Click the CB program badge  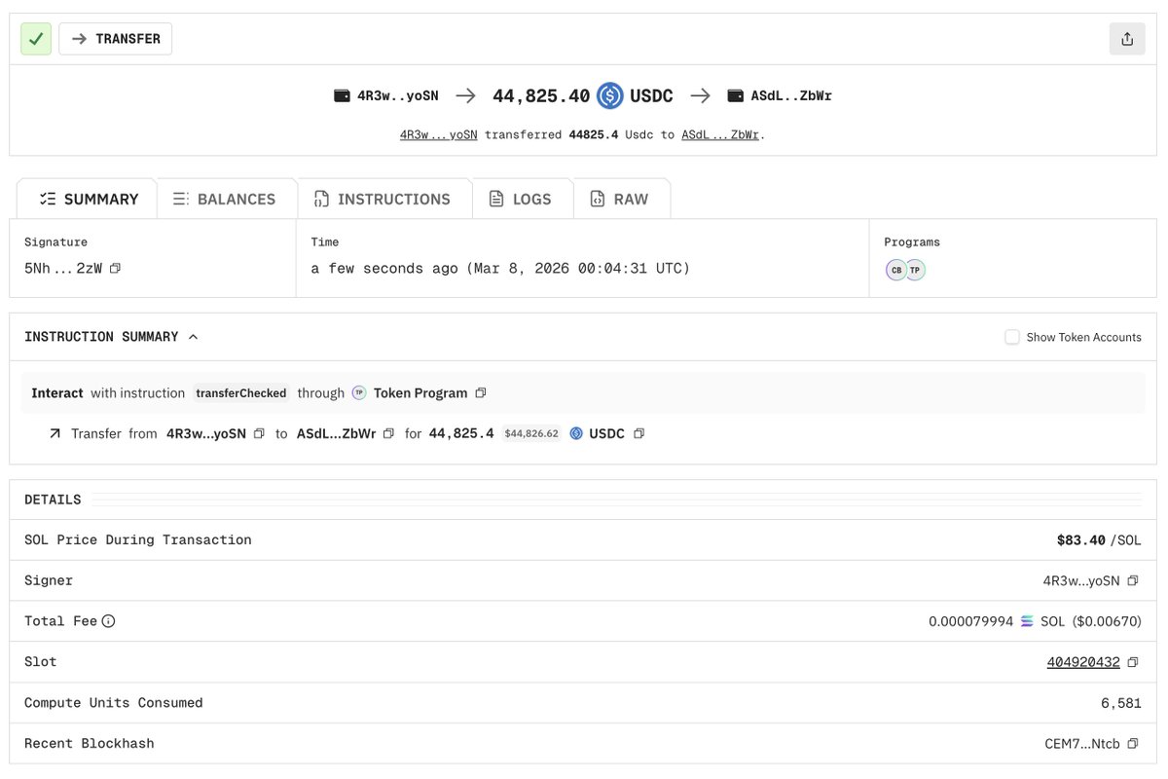896,270
